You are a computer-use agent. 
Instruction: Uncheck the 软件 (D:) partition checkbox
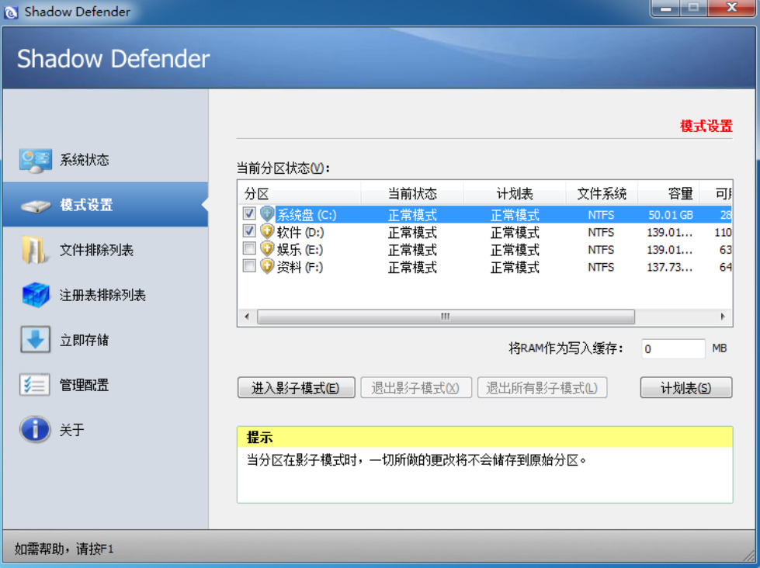pyautogui.click(x=249, y=231)
